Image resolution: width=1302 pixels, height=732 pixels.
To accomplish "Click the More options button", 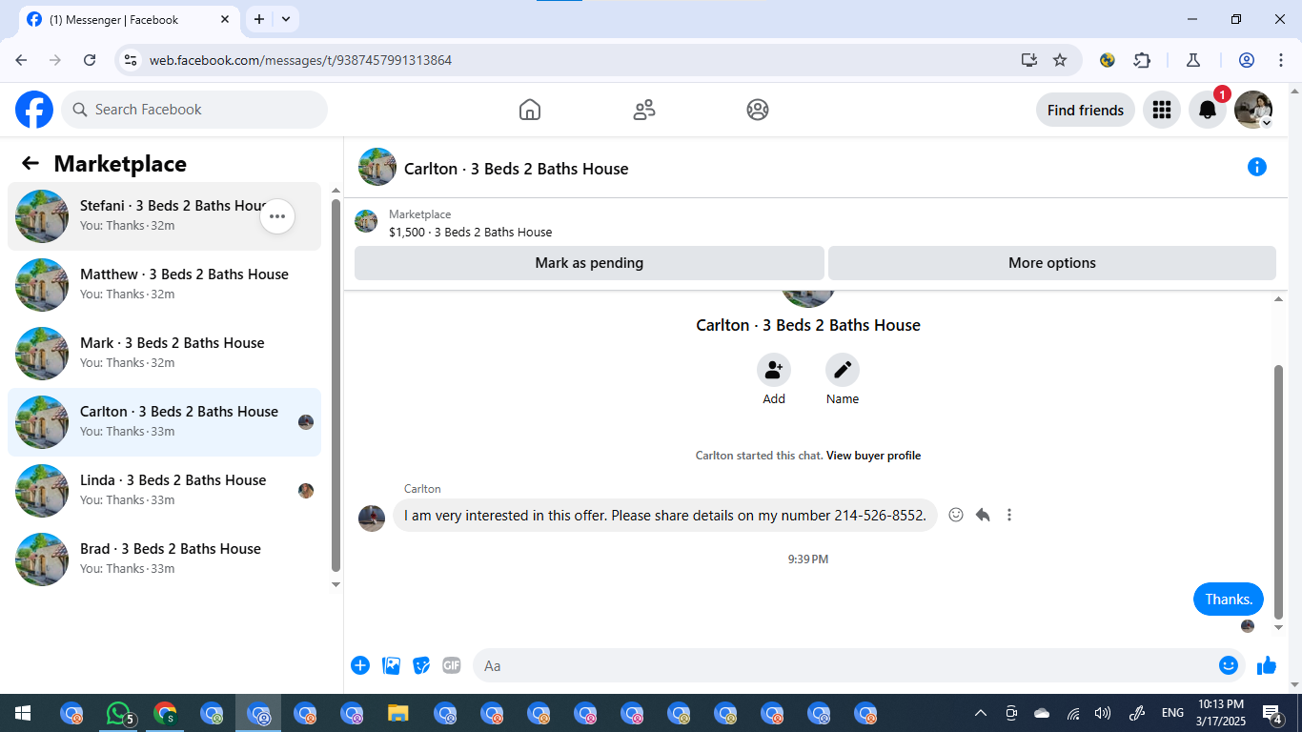I will point(1052,263).
